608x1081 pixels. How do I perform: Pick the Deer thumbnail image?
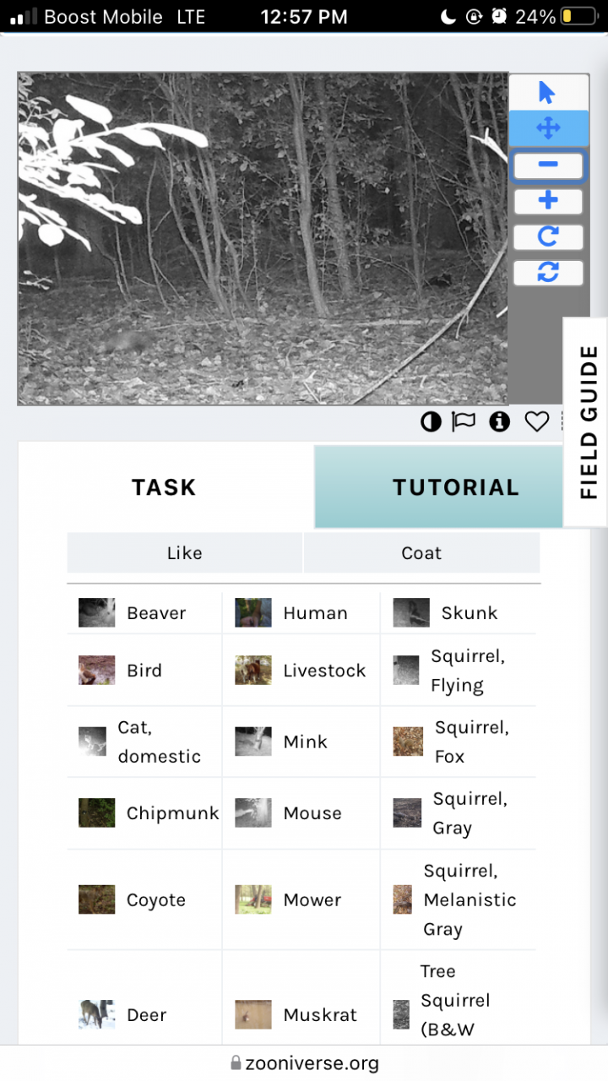(96, 1014)
